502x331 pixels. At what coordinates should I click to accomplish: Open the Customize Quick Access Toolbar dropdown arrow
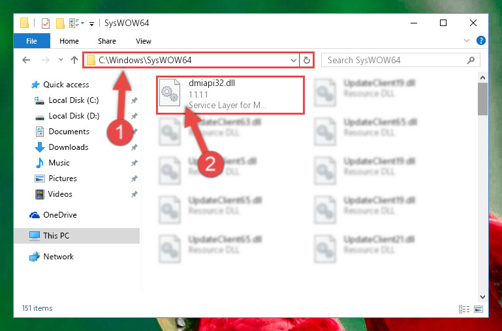tap(91, 23)
